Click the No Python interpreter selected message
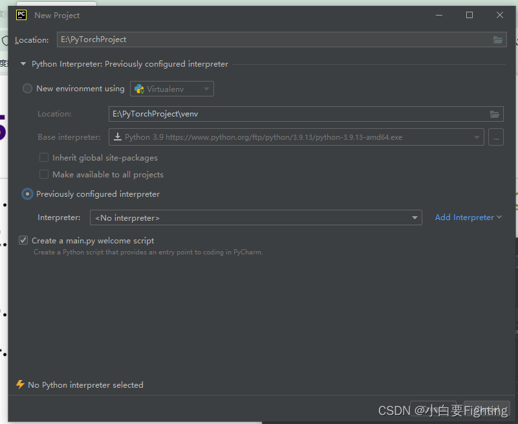 (x=85, y=385)
